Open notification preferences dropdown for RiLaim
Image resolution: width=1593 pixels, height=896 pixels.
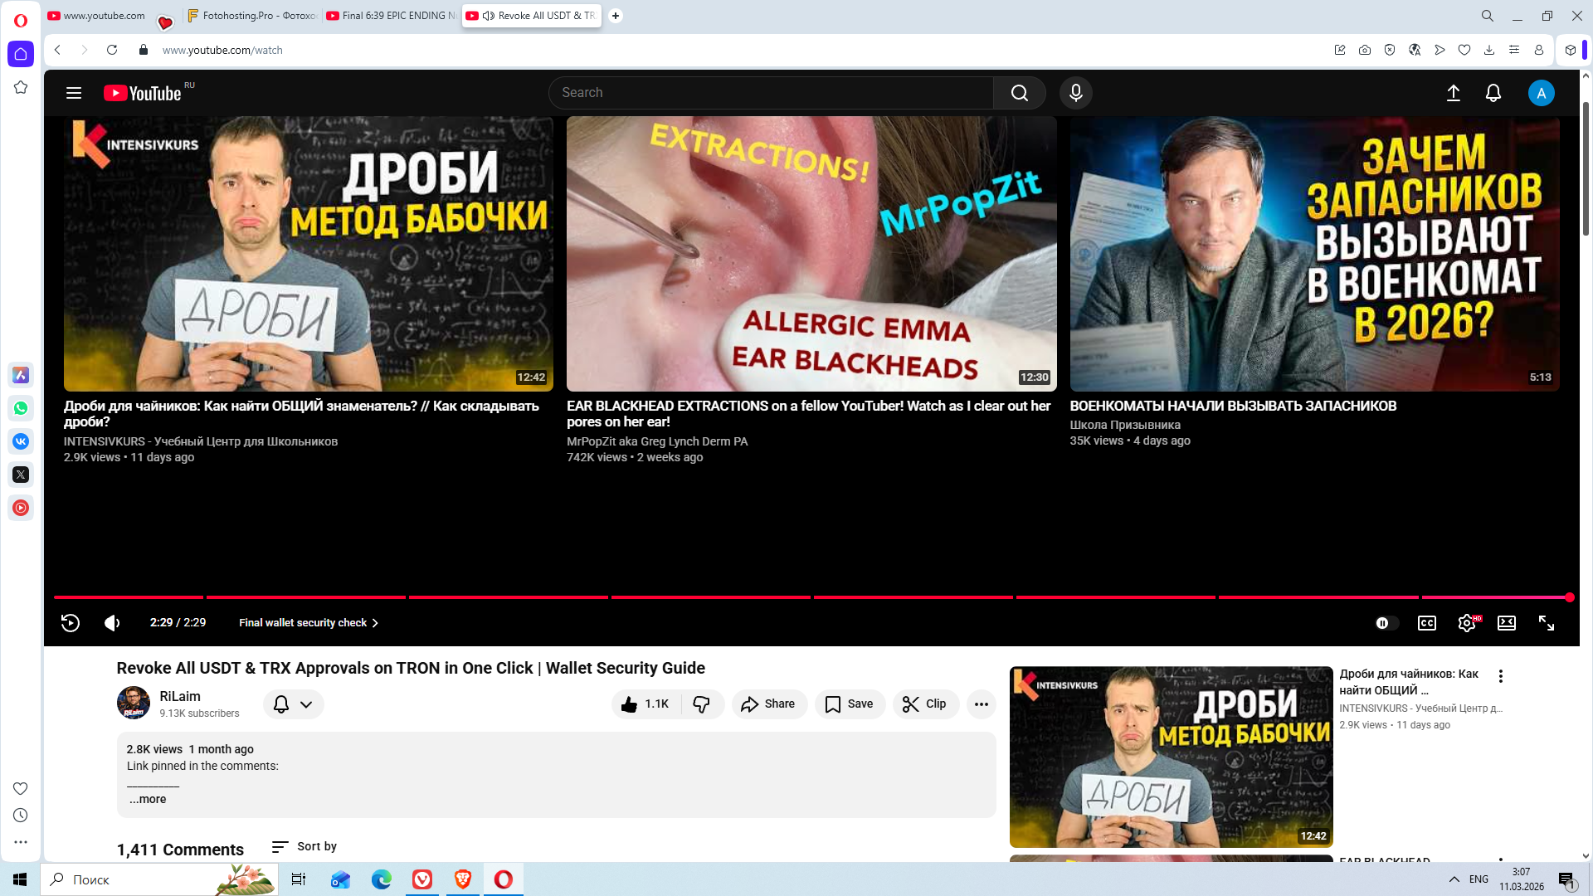tap(293, 704)
